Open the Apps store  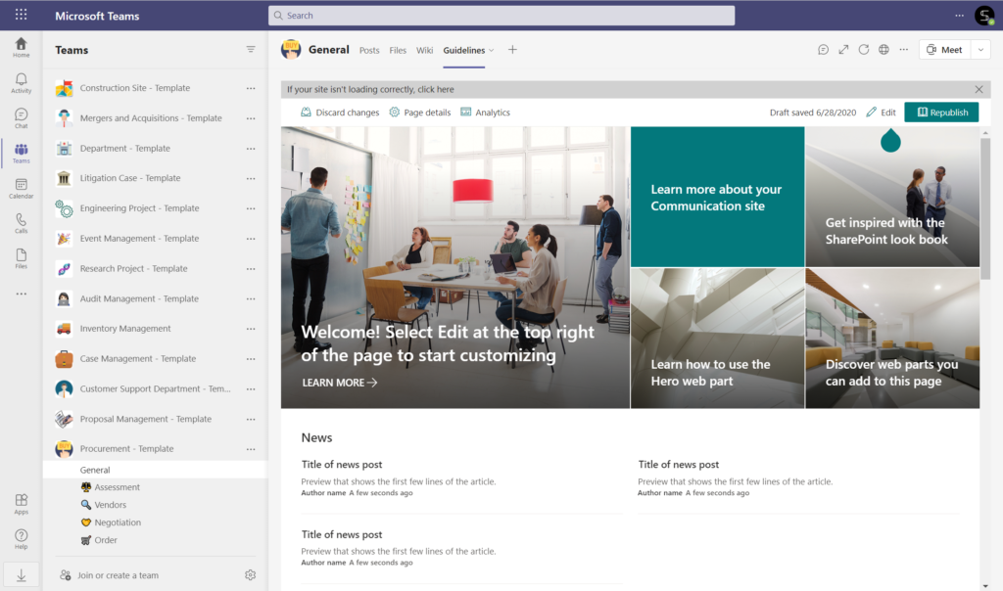click(22, 504)
